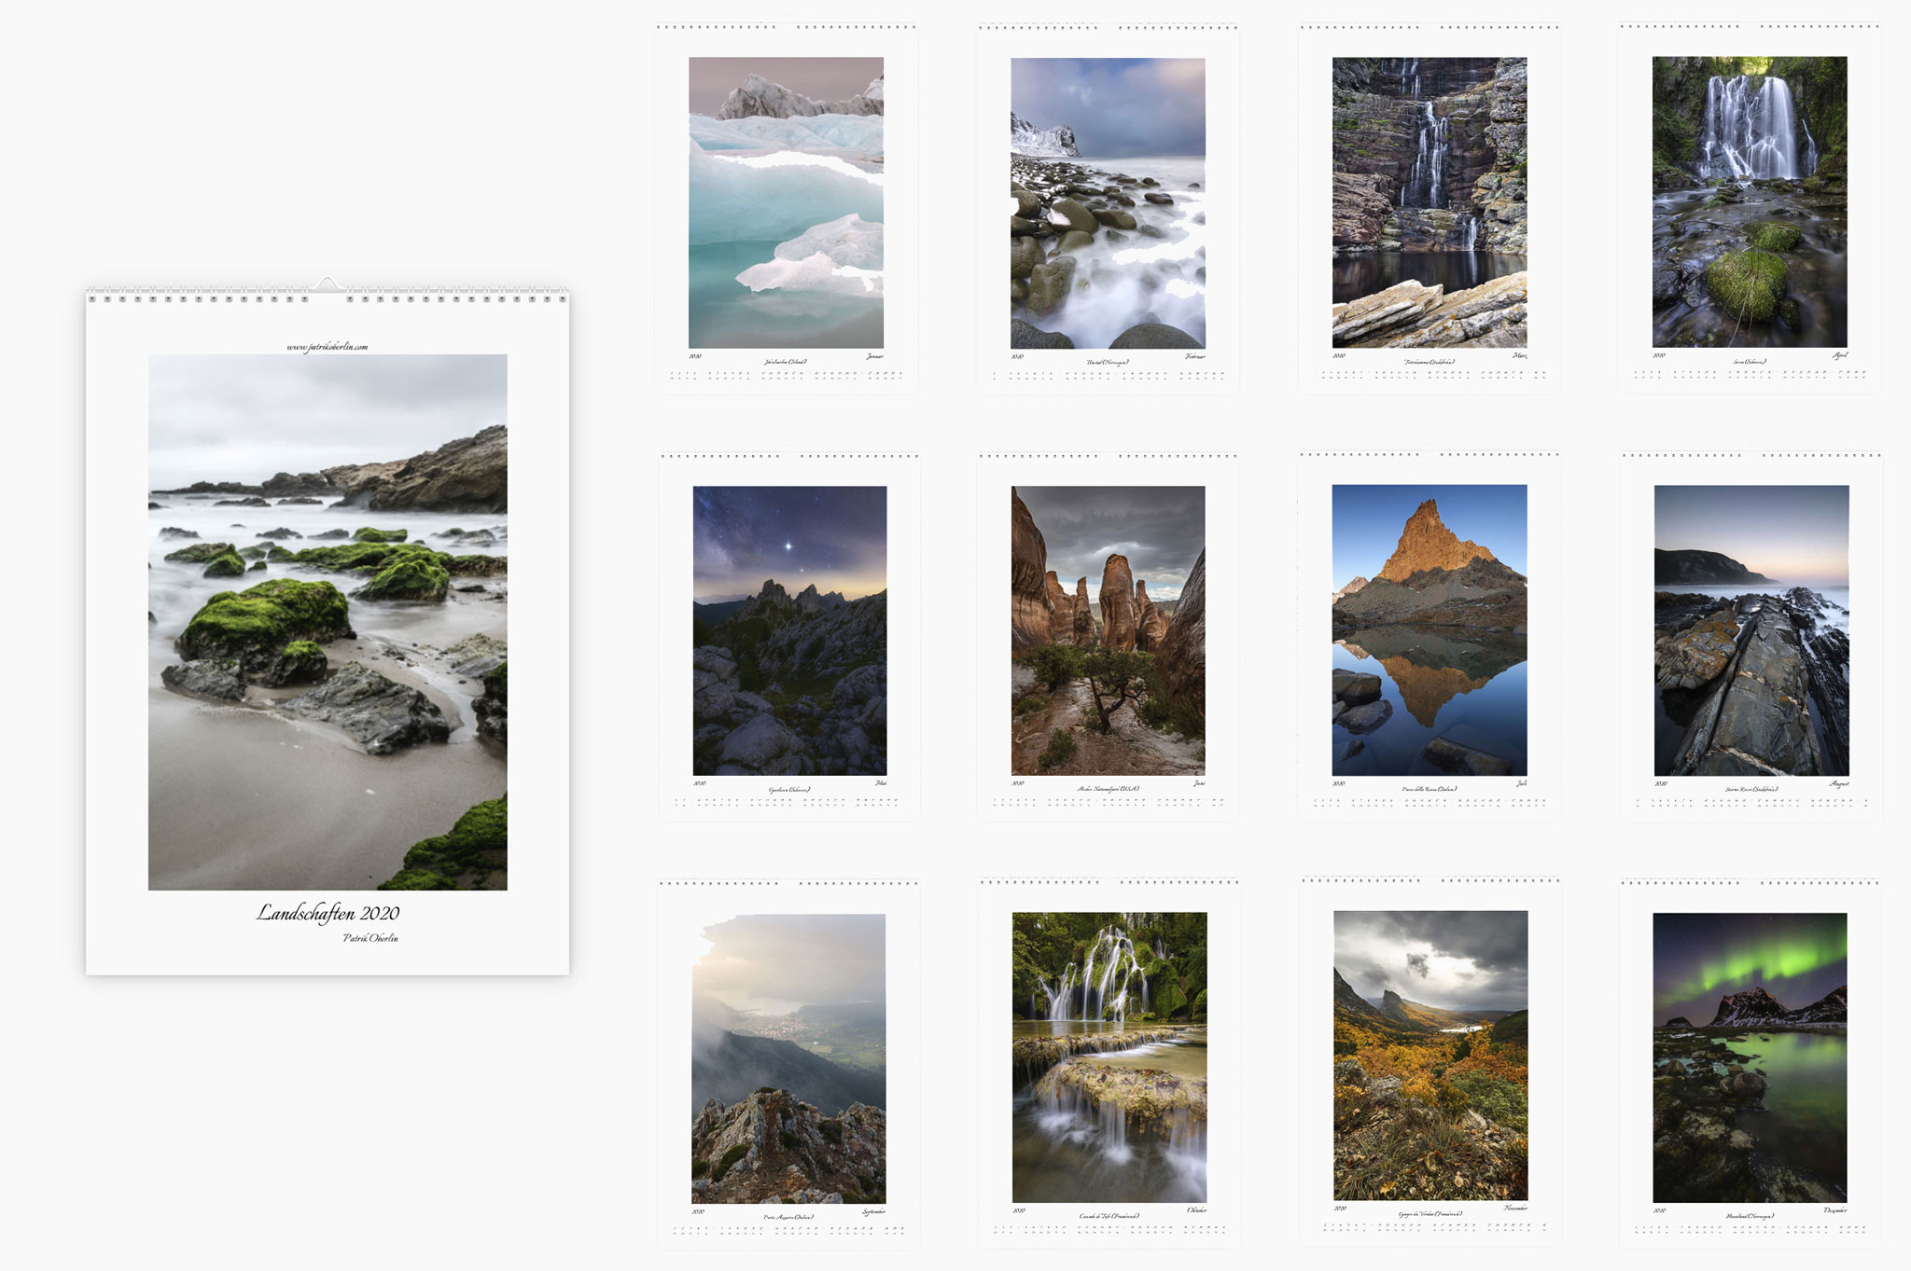Click the www.patrikoberlin.com link on cover

point(327,347)
